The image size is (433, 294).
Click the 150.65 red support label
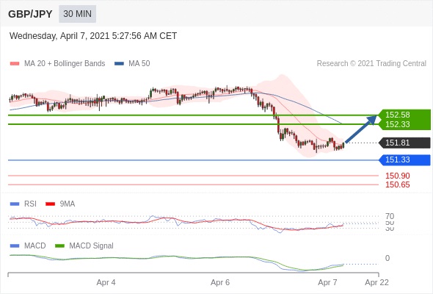[x=397, y=184]
